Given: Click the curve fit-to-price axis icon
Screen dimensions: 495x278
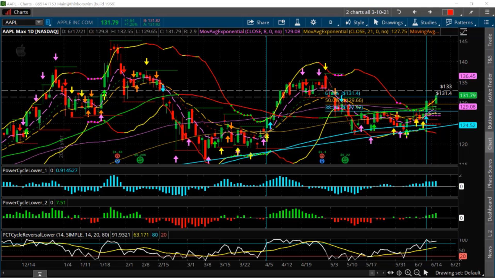Looking at the screenshot, I should coord(464,32).
